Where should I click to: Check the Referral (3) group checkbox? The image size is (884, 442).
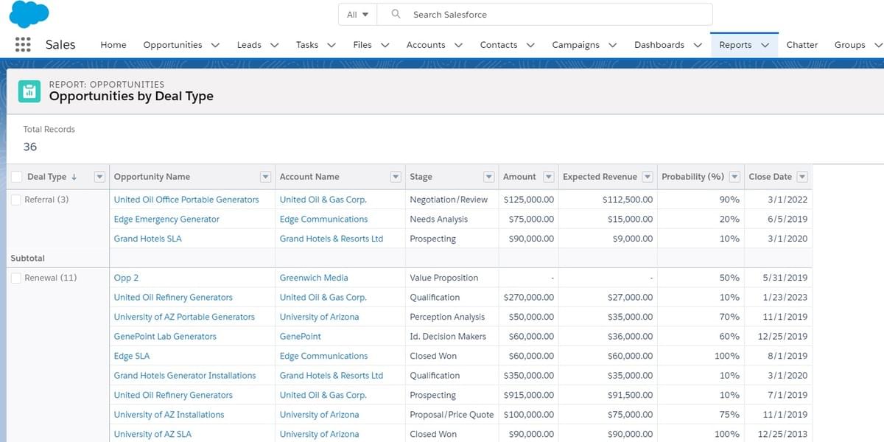pos(16,200)
